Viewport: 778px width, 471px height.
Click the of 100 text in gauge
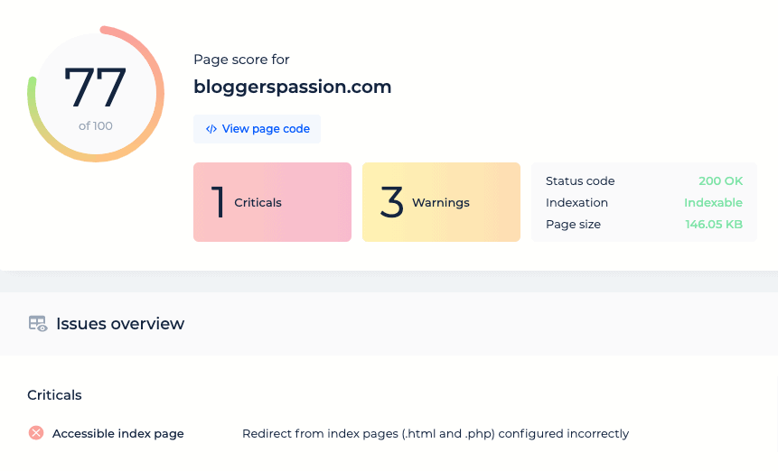click(x=95, y=125)
